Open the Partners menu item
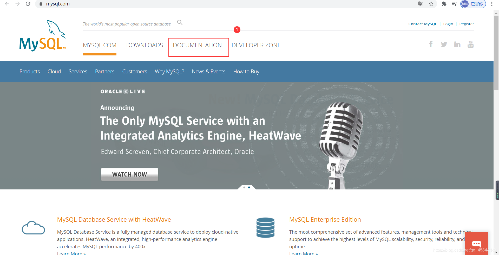The height and width of the screenshot is (255, 499). [x=105, y=72]
